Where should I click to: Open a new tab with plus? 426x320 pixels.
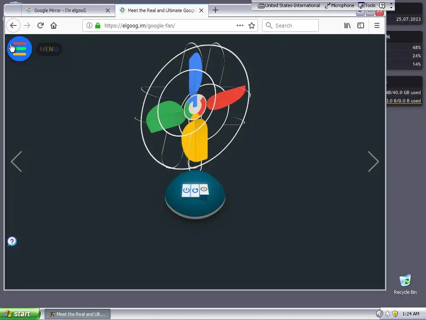point(215,10)
